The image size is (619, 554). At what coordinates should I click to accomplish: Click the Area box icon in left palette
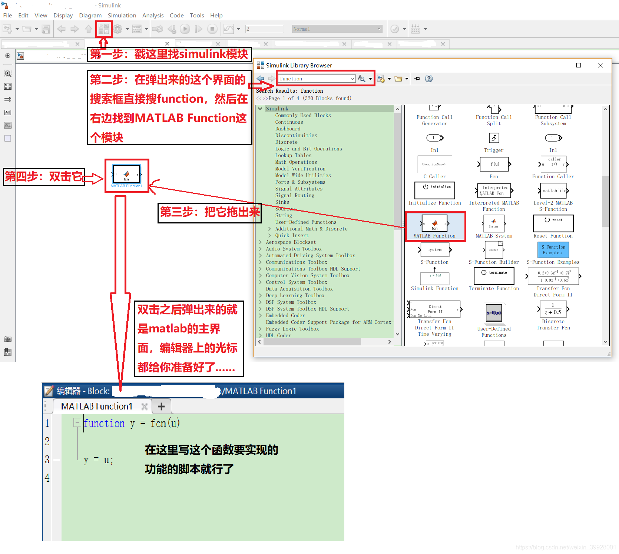8,138
